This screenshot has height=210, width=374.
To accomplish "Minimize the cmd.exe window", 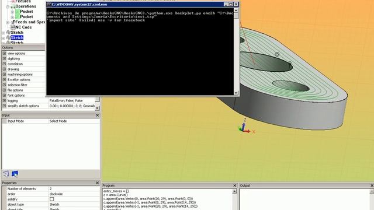I will pos(226,4).
